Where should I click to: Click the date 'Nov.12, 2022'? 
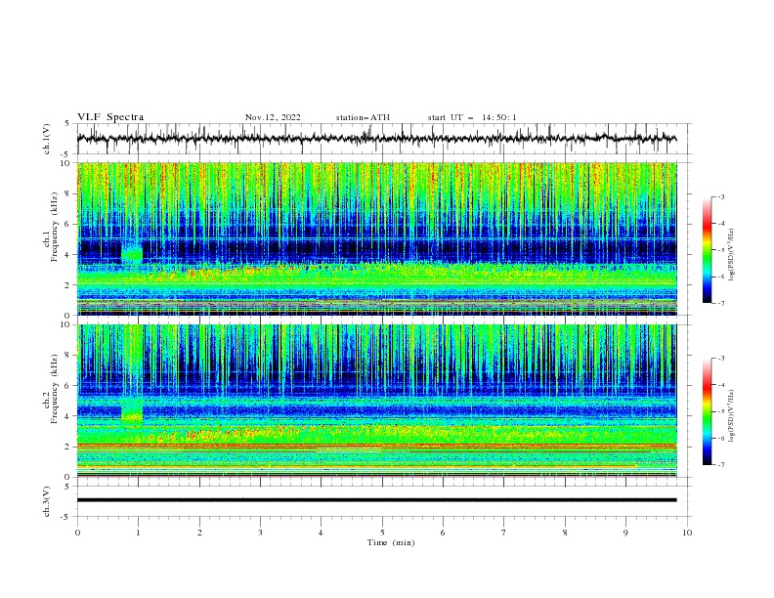pyautogui.click(x=273, y=117)
